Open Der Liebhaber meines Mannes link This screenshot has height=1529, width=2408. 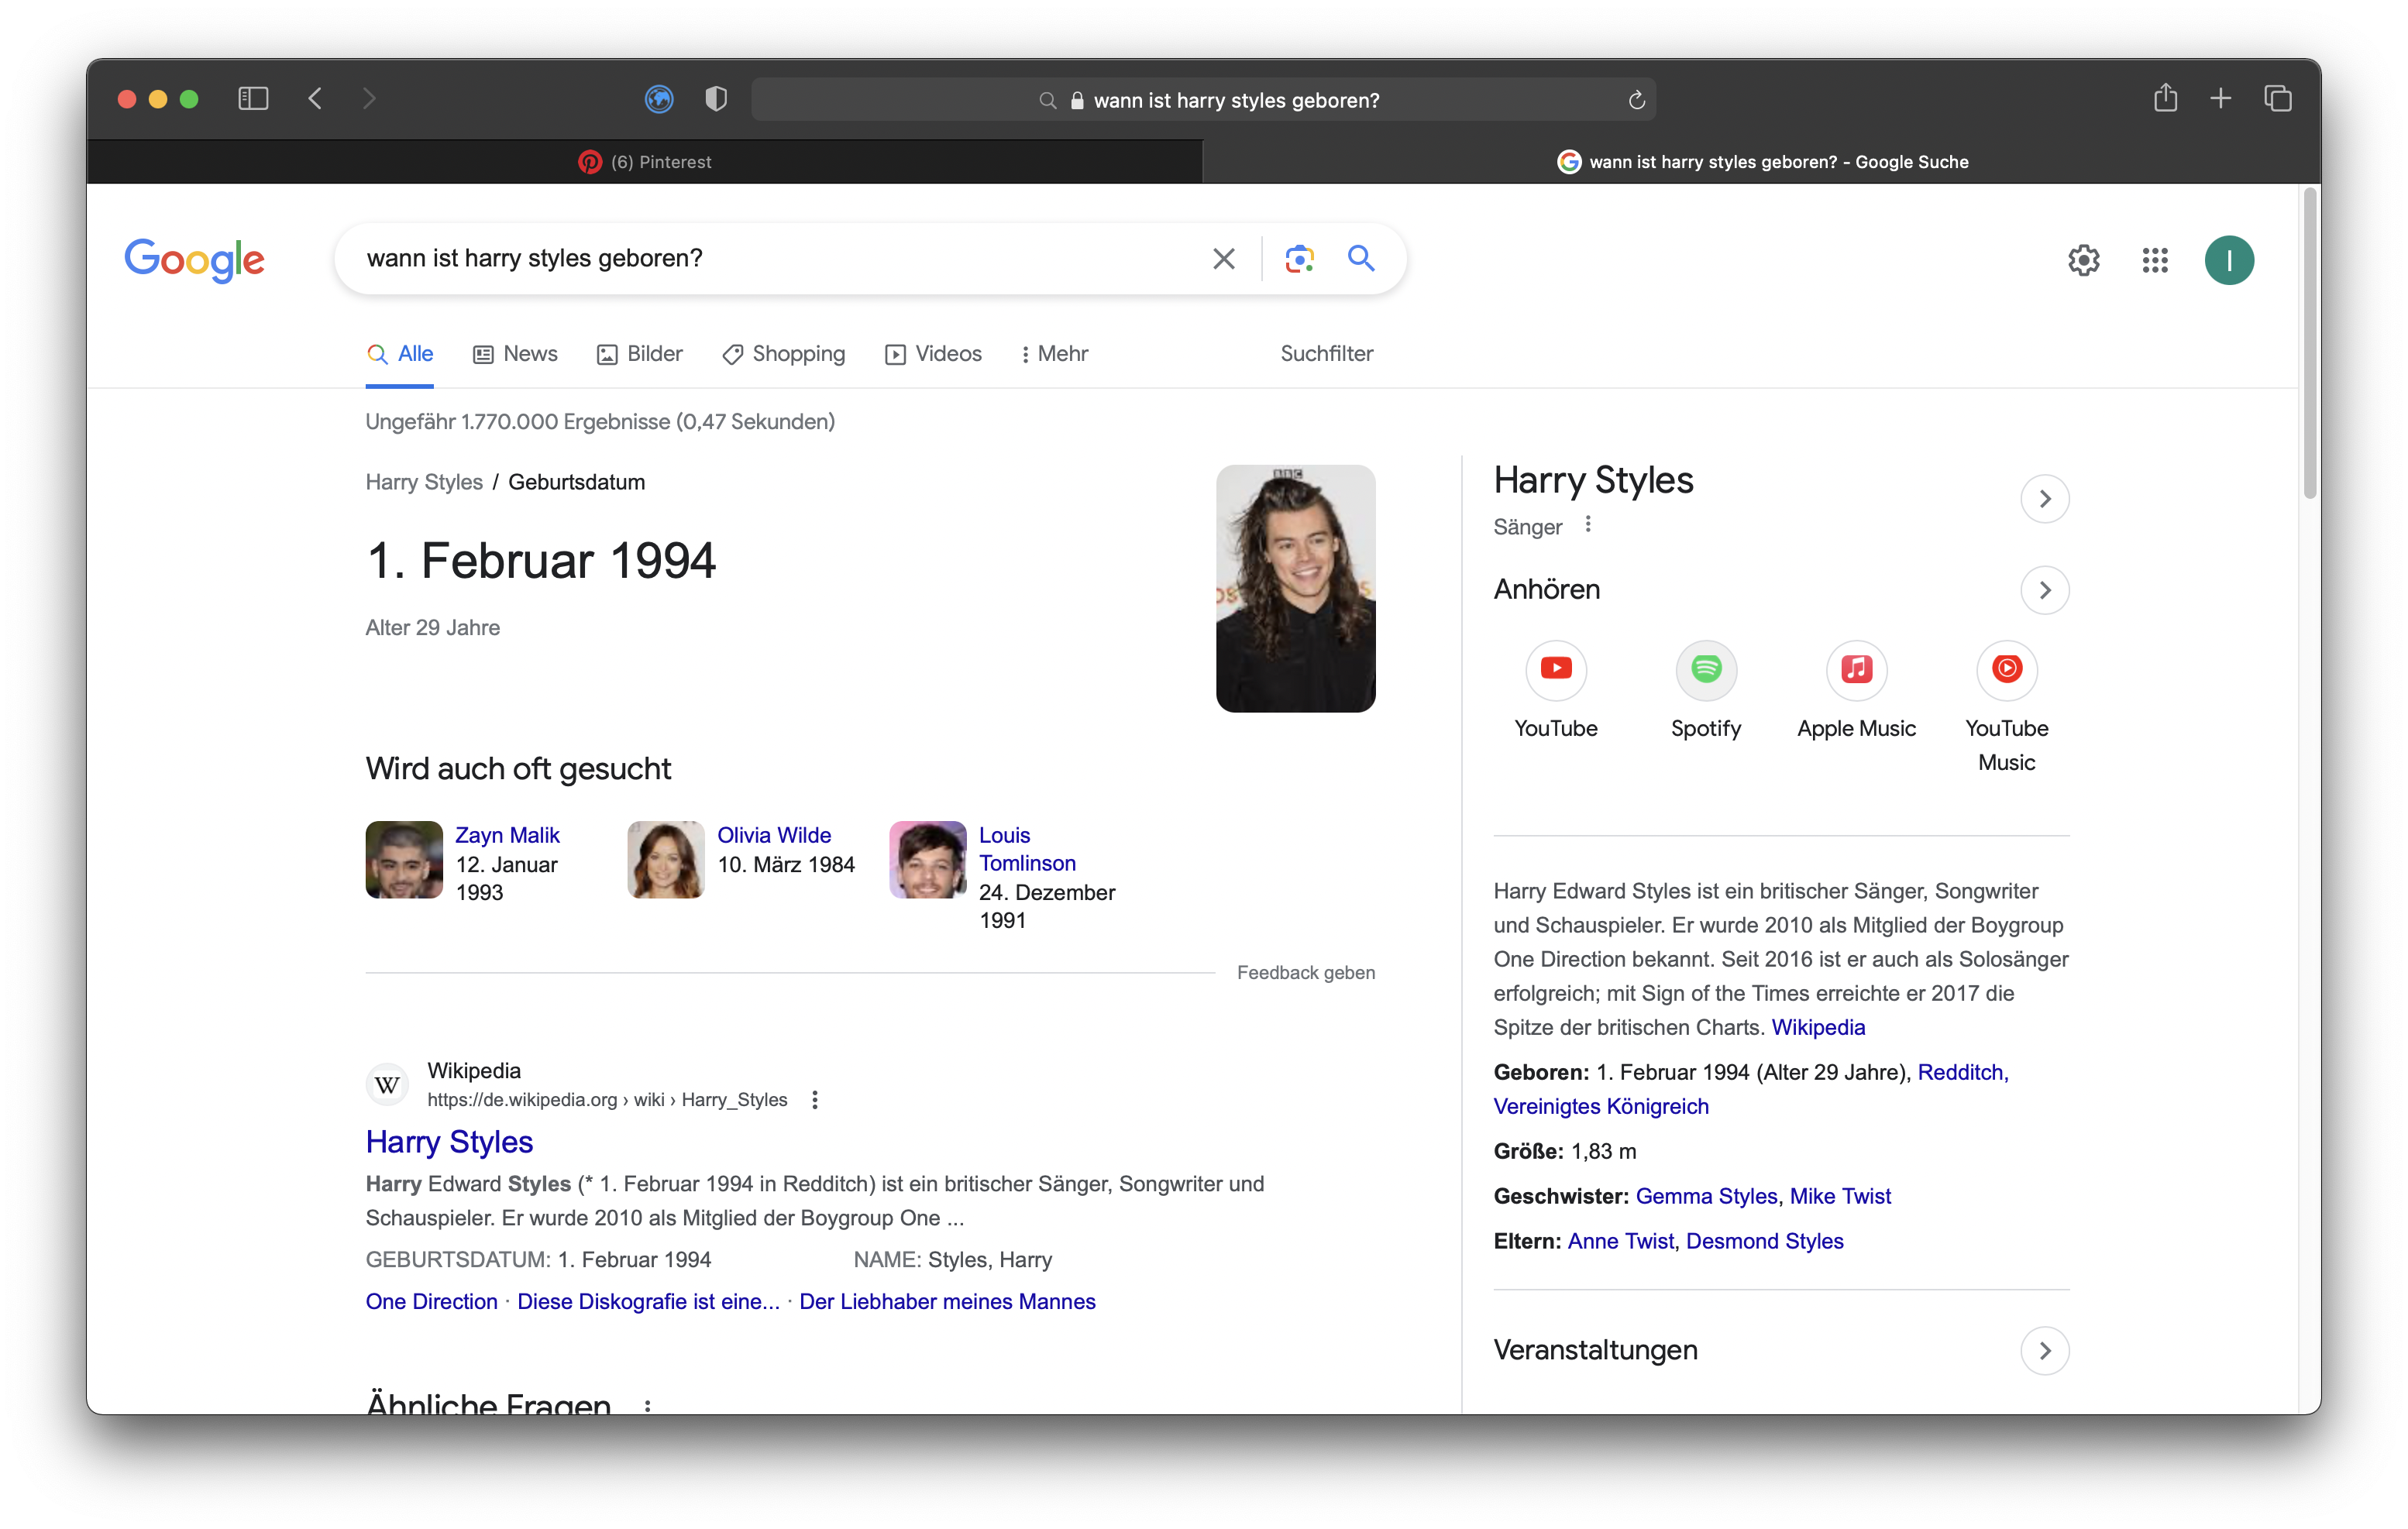947,1302
